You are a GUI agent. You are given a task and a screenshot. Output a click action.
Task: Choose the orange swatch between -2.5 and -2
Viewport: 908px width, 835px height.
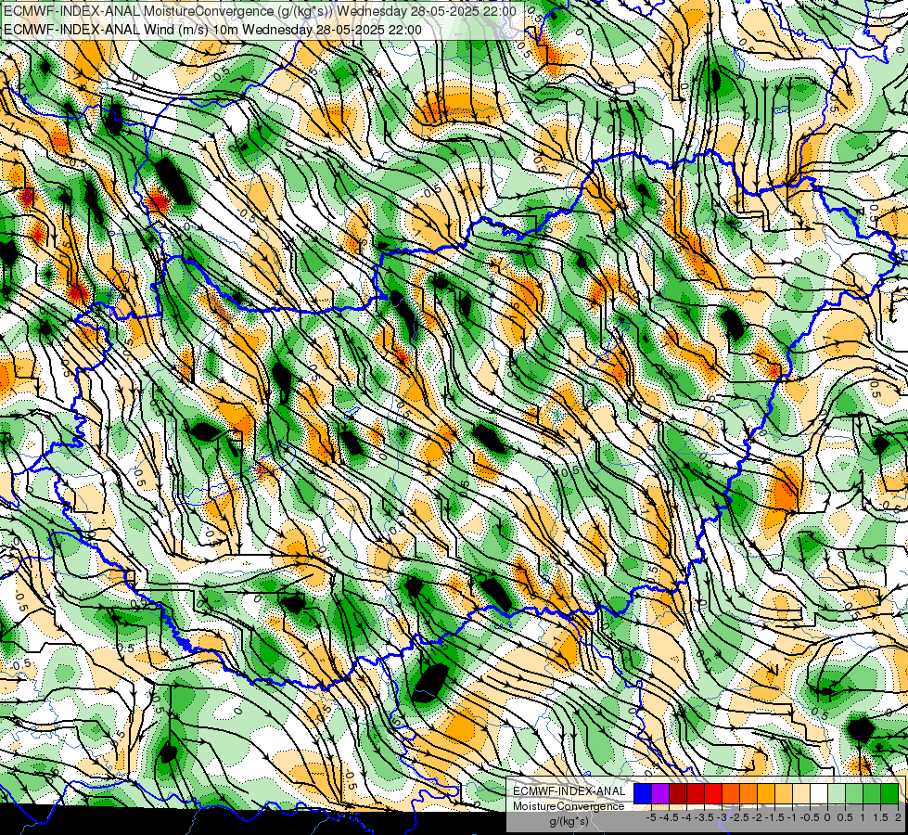pyautogui.click(x=748, y=793)
